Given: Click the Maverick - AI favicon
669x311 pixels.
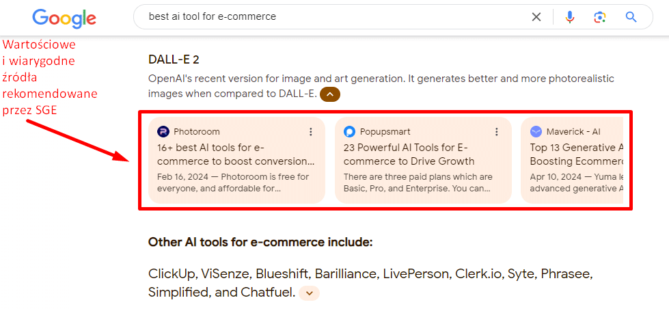Looking at the screenshot, I should (x=536, y=132).
